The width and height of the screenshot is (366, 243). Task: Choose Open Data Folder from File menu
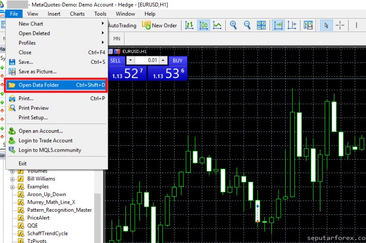[56, 85]
